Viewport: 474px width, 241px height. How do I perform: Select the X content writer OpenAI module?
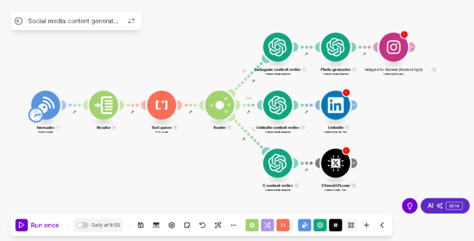pyautogui.click(x=278, y=163)
